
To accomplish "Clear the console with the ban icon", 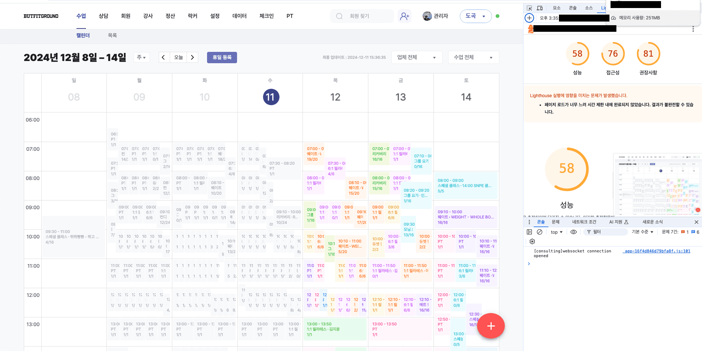I will [540, 232].
